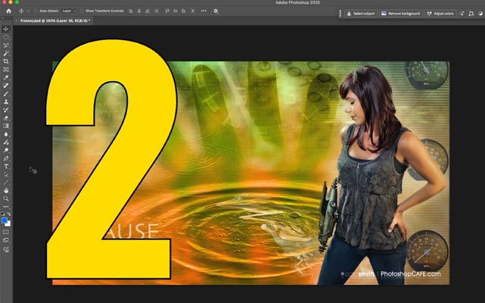This screenshot has width=485, height=303.
Task: Select the Frame tool
Action: (6, 70)
